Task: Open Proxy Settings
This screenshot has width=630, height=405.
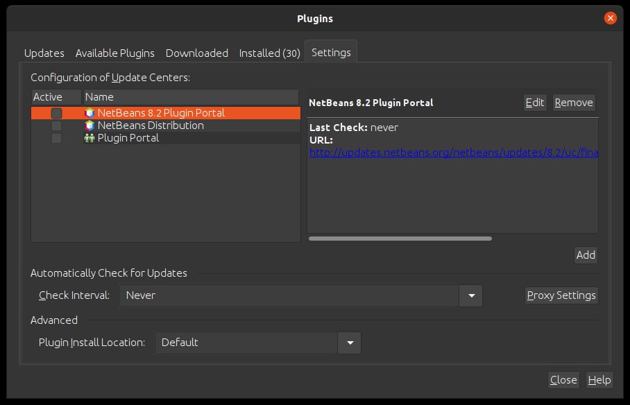Action: 561,295
